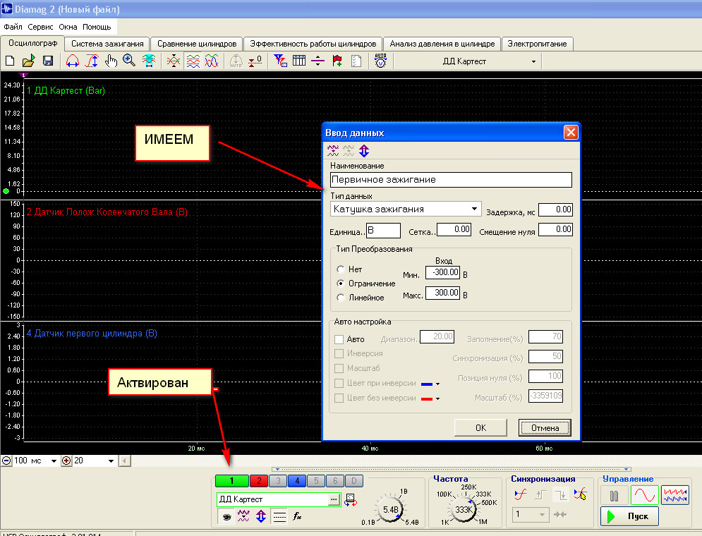The height and width of the screenshot is (536, 702).
Task: Open the 100 мс time scale dropdown
Action: (x=54, y=461)
